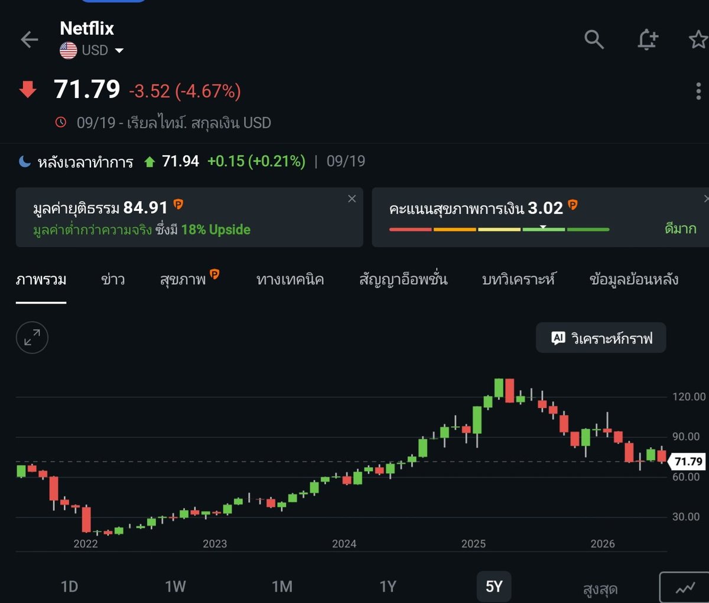This screenshot has width=709, height=603.
Task: Tap the red clock icon by 09/19
Action: 61,122
